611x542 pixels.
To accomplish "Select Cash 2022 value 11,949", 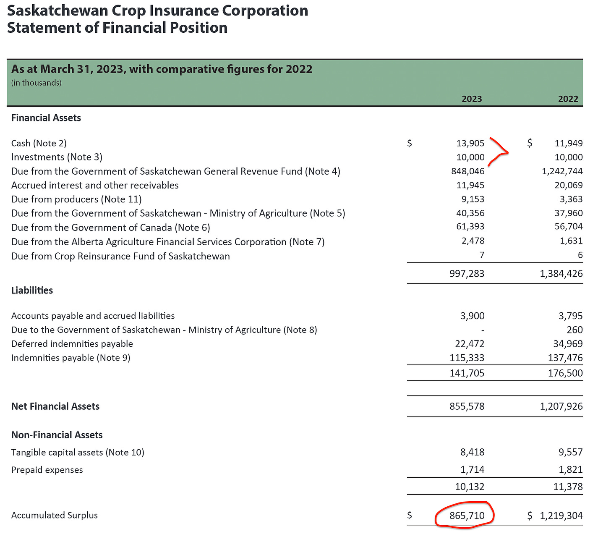I will point(569,143).
